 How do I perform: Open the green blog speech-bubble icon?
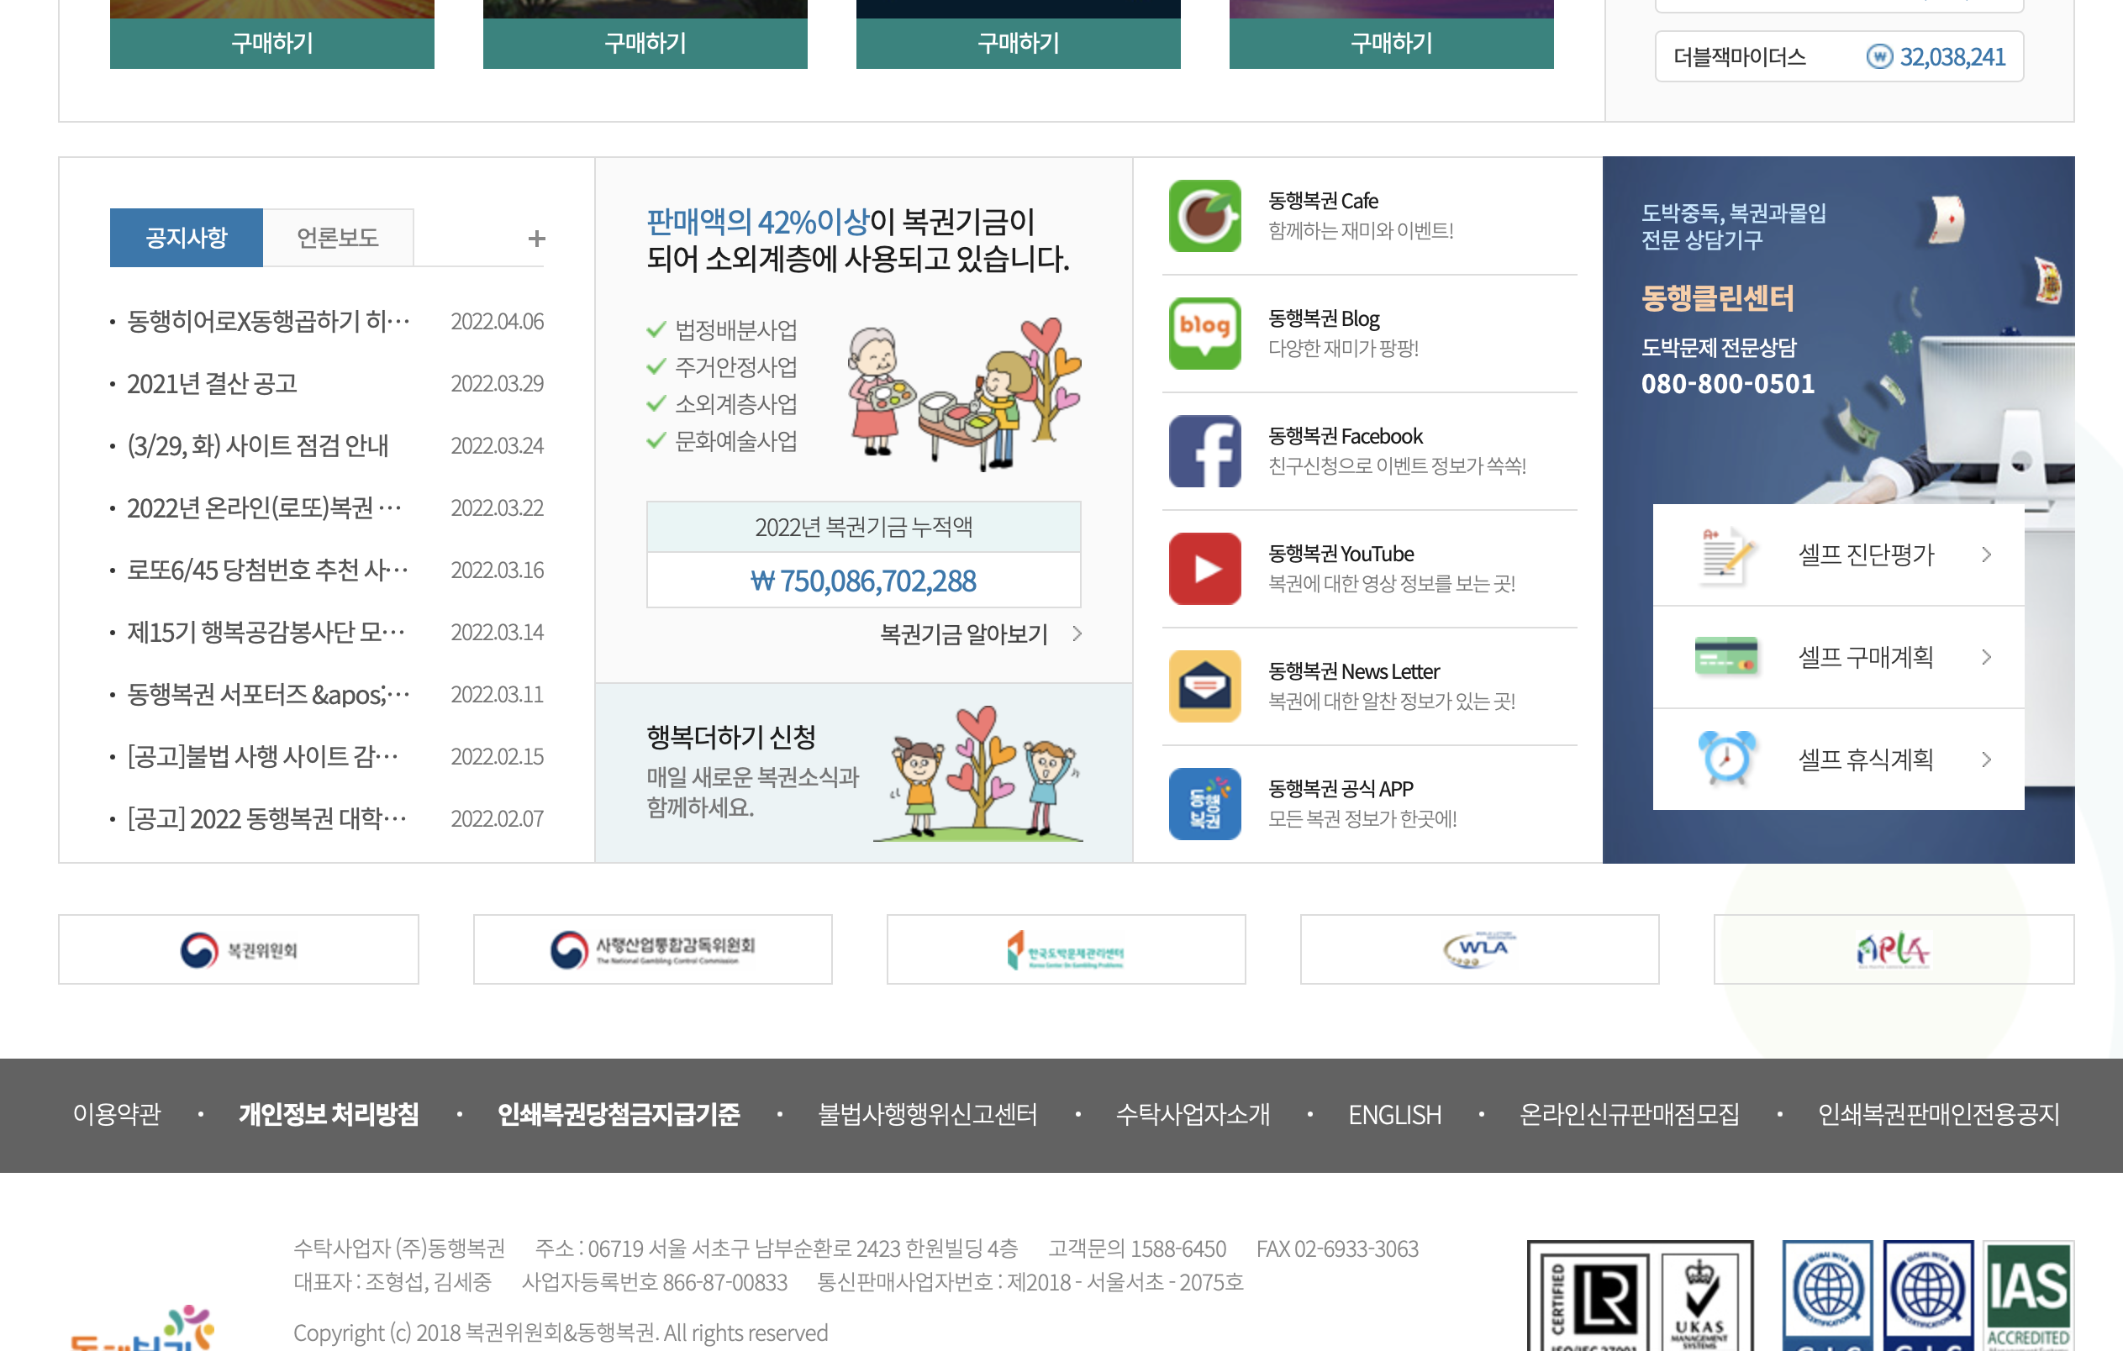[1204, 333]
